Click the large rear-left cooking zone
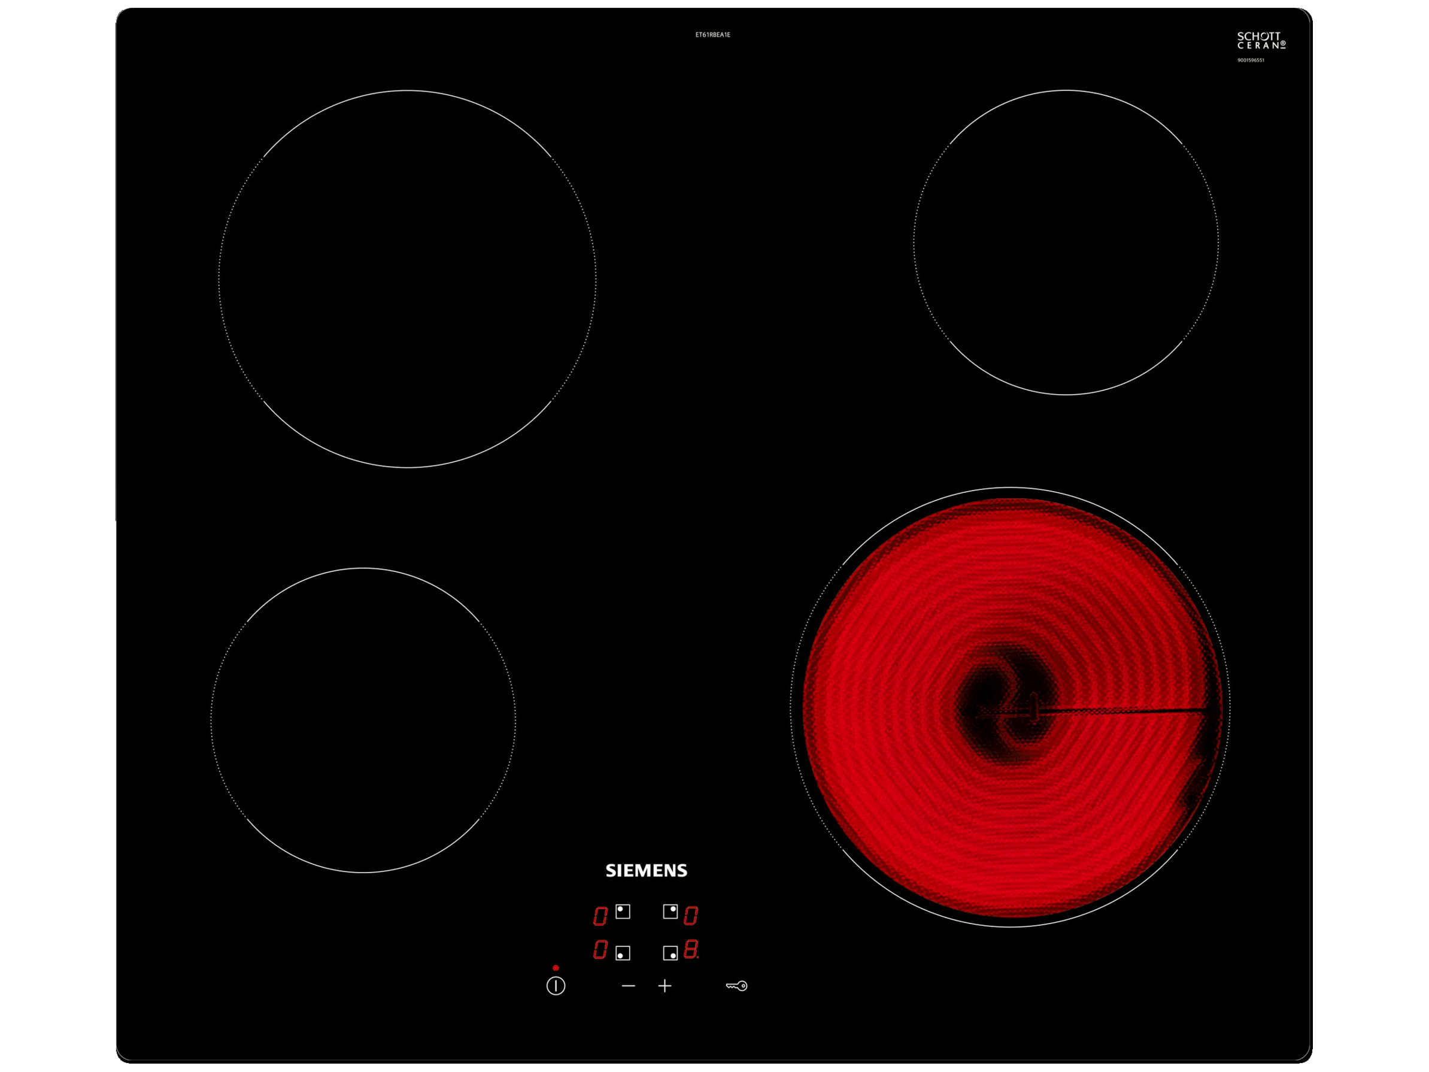1429x1072 pixels. pyautogui.click(x=407, y=279)
